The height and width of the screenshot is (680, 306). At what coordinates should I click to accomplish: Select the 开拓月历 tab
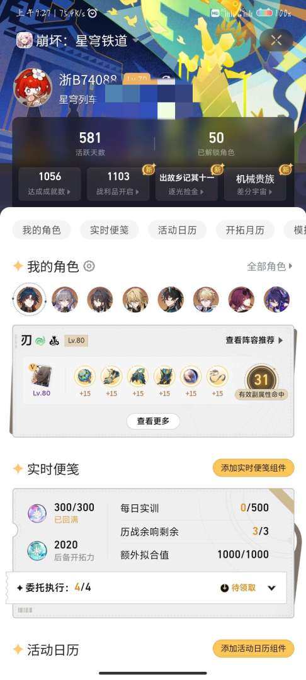246,230
